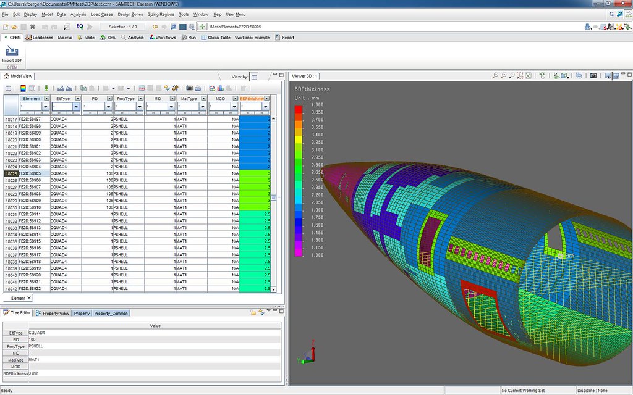Open the BDFthickness column filter dropdown
633x395 pixels.
(265, 106)
